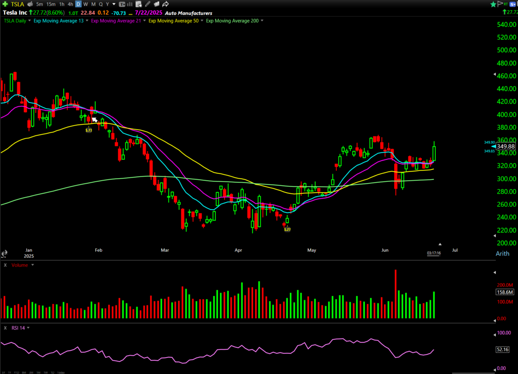
Task: Click the left arrow beside RSI 0.00
Action: (x=495, y=370)
